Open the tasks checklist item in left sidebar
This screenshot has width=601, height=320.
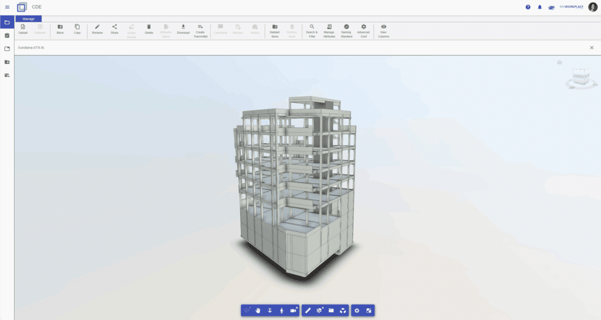click(x=7, y=35)
